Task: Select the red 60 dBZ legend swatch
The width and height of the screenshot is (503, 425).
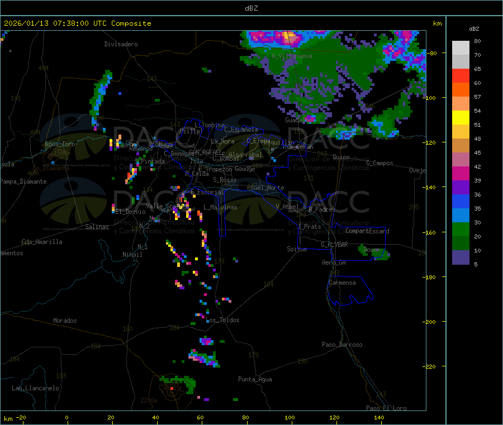Action: click(461, 76)
